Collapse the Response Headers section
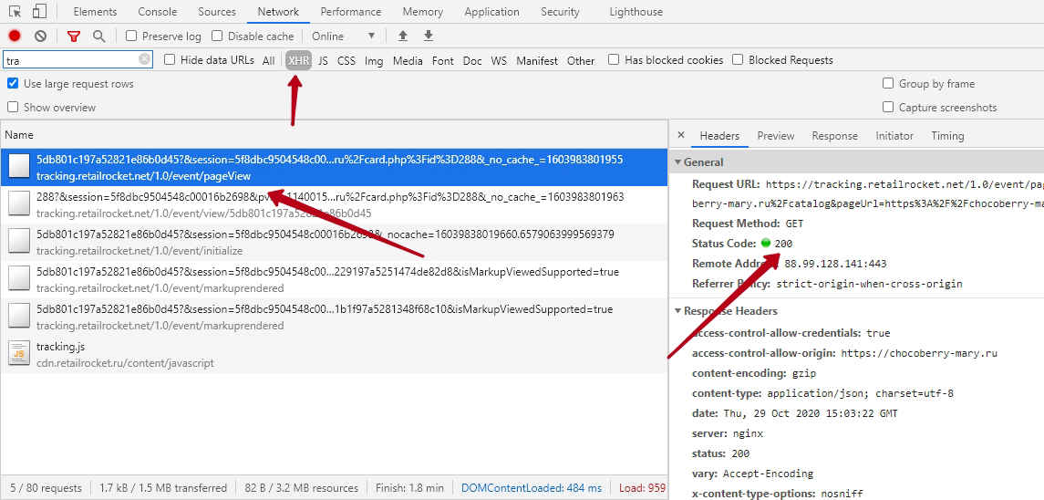The height and width of the screenshot is (500, 1044). 677,311
